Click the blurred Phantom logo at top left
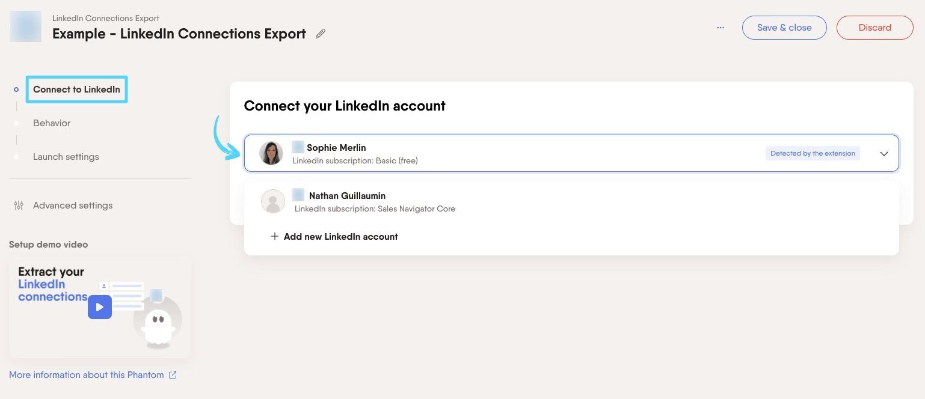The width and height of the screenshot is (925, 399). click(x=25, y=26)
